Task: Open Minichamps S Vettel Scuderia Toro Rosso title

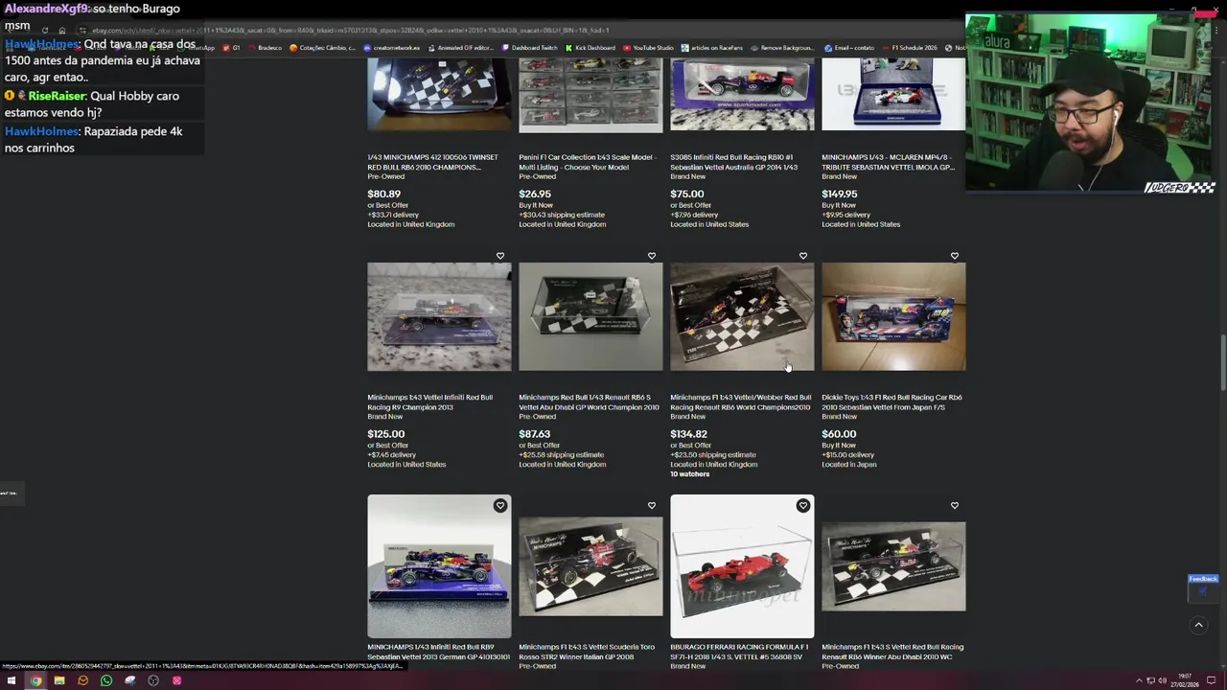Action: coord(587,652)
